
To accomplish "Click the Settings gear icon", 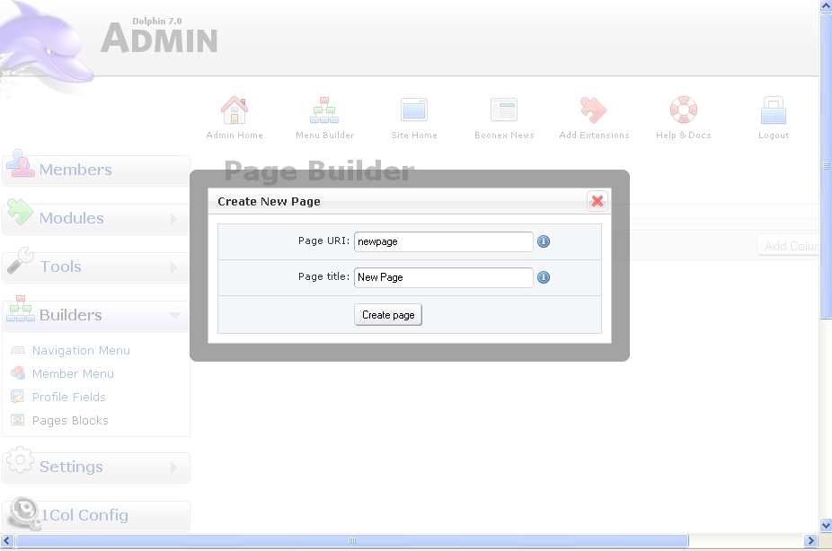I will point(20,459).
